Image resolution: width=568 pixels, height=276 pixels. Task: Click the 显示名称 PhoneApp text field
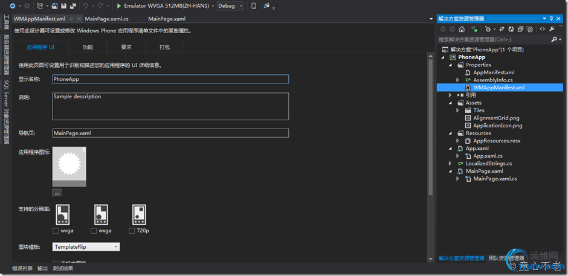170,79
